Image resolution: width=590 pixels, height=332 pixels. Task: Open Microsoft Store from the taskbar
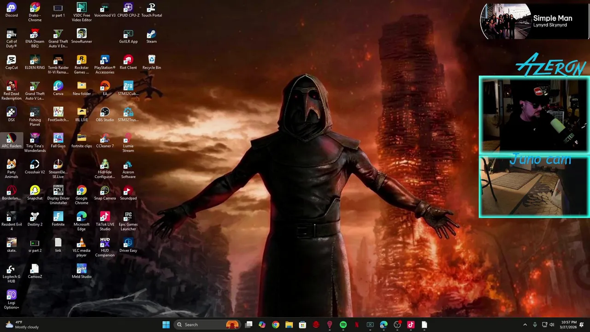(x=302, y=325)
